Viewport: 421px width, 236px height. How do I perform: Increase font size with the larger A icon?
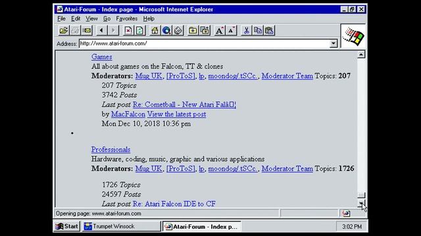[219, 31]
